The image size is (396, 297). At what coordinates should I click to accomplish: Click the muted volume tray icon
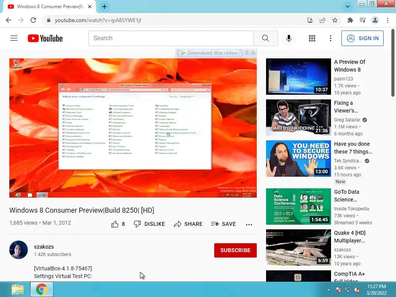(x=357, y=290)
